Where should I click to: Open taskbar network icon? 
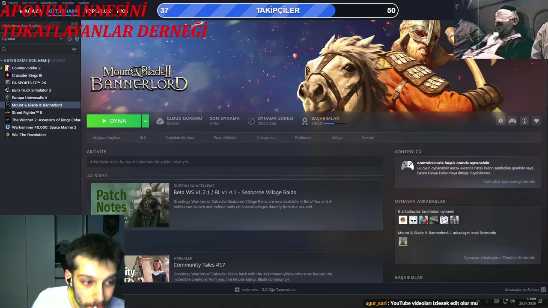click(505, 301)
